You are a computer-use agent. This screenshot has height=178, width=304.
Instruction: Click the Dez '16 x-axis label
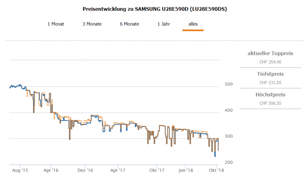click(85, 171)
